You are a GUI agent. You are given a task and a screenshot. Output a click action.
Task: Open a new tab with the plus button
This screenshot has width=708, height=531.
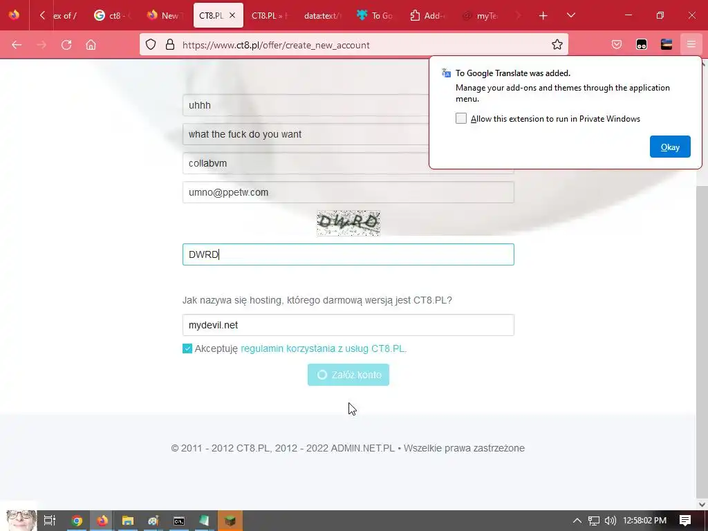[543, 15]
